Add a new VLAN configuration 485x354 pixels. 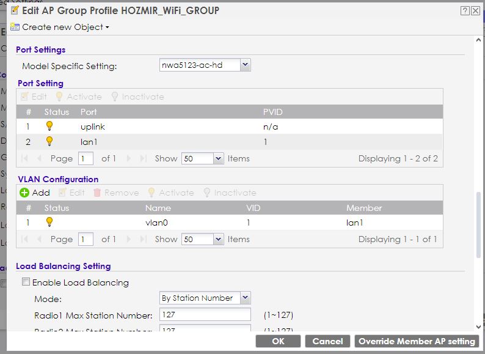[x=35, y=193]
